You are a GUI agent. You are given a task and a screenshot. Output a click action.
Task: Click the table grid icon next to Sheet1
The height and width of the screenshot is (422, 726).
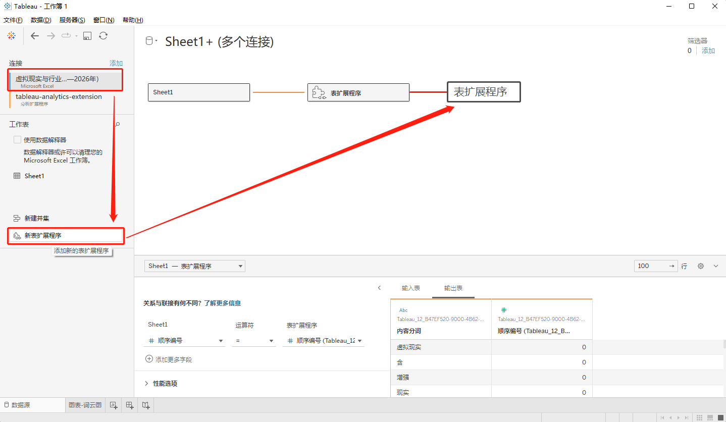pos(17,176)
